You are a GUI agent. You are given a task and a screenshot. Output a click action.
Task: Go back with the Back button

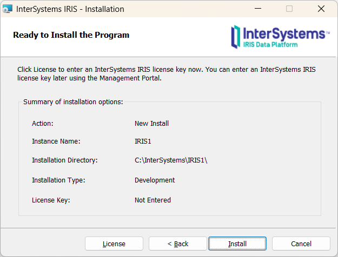coord(177,244)
